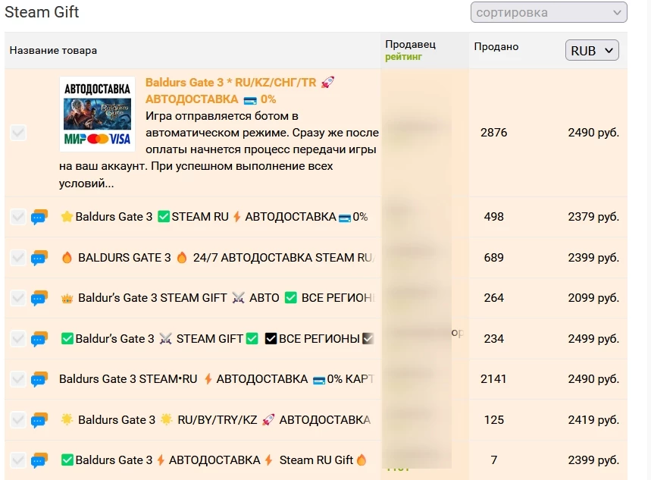Click chat icon beside BALDURS GATE 3 24/7 listing
The width and height of the screenshot is (651, 480).
(x=39, y=258)
